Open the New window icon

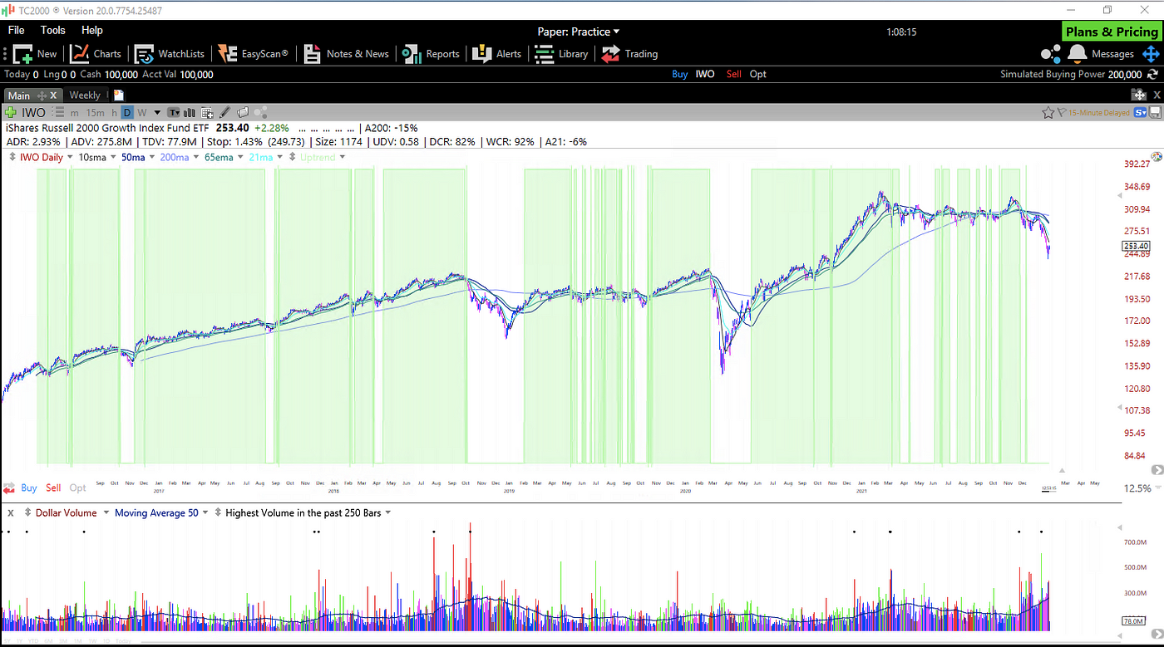pyautogui.click(x=23, y=54)
